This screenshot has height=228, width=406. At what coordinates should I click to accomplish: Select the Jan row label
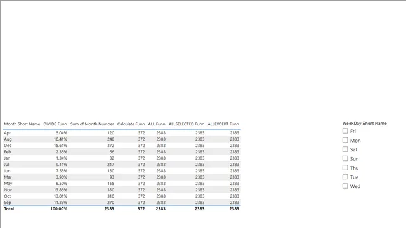point(7,158)
